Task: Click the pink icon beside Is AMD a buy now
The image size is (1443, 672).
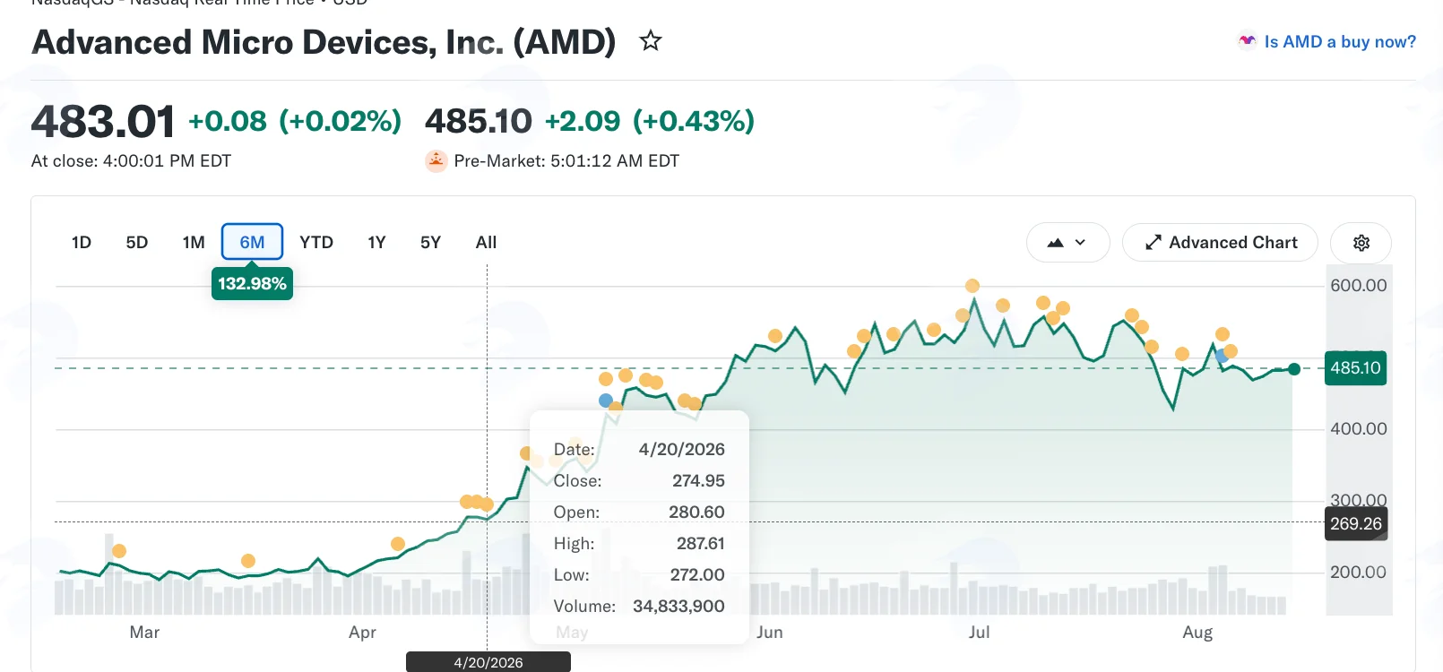Action: coord(1247,41)
